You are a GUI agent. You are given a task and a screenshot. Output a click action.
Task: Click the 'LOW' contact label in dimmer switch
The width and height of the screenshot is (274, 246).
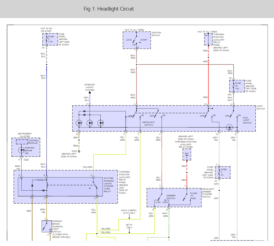pyautogui.click(x=158, y=202)
